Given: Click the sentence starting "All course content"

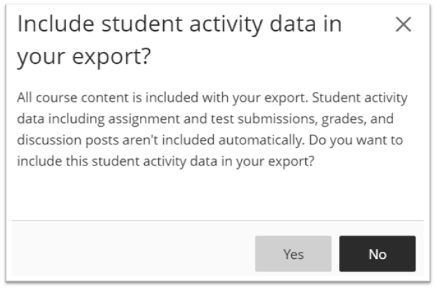Looking at the screenshot, I should tap(162, 98).
